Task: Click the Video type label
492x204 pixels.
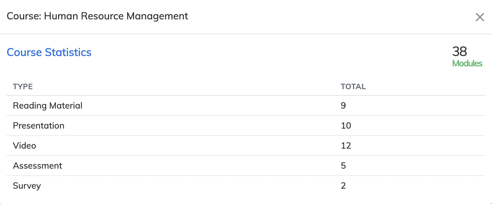Action: click(24, 145)
